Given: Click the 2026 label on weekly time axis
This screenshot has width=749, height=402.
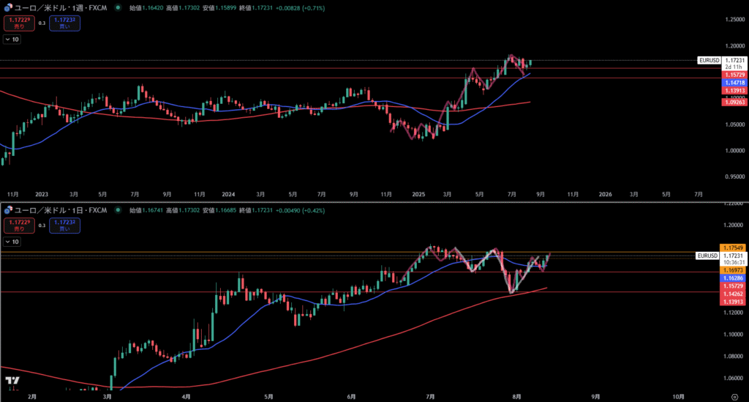Looking at the screenshot, I should pyautogui.click(x=605, y=194).
